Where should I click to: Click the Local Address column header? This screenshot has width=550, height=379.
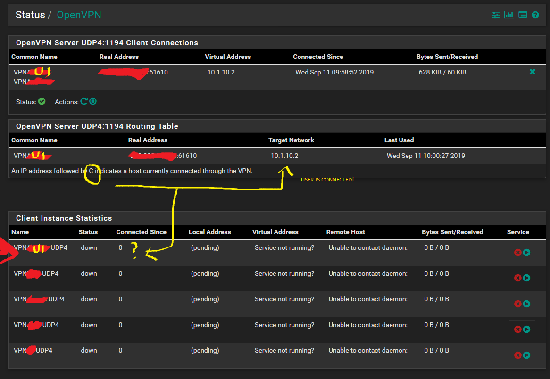[210, 232]
